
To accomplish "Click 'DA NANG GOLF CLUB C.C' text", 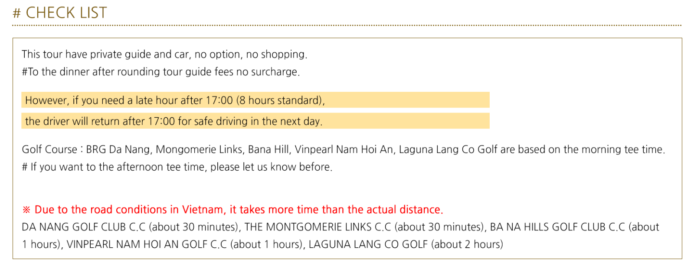I will [83, 227].
